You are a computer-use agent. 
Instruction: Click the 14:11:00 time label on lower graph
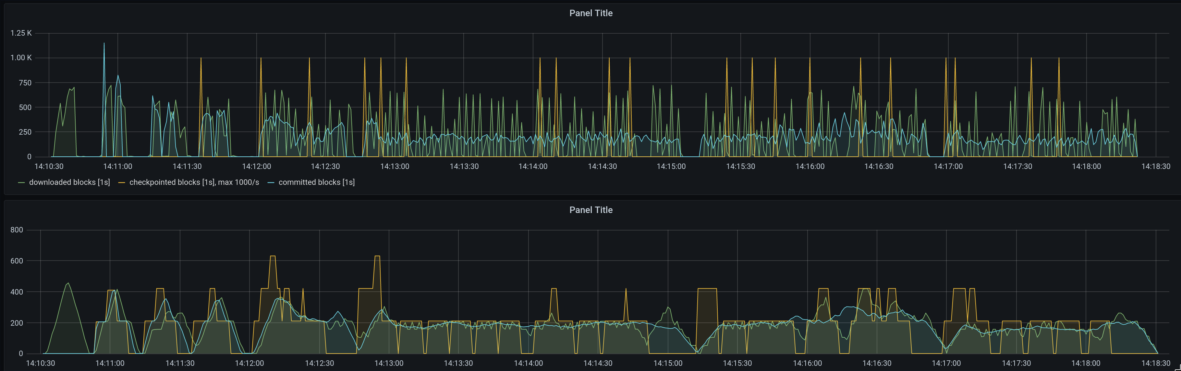pyautogui.click(x=110, y=363)
